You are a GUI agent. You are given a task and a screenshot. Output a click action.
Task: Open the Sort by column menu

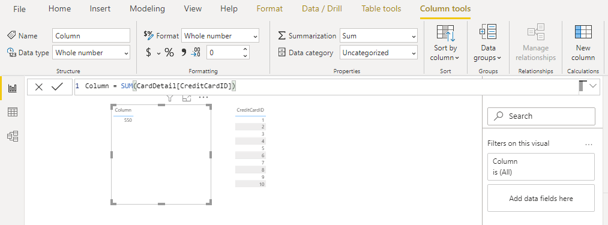445,43
